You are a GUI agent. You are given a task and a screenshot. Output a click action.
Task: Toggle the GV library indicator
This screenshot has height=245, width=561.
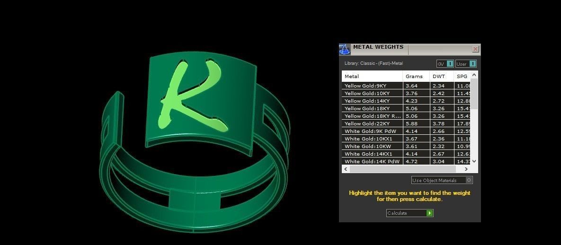[450, 64]
